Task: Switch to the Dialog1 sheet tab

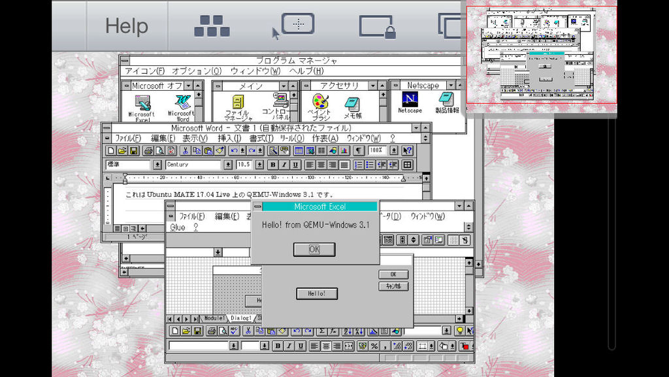Action: 240,318
